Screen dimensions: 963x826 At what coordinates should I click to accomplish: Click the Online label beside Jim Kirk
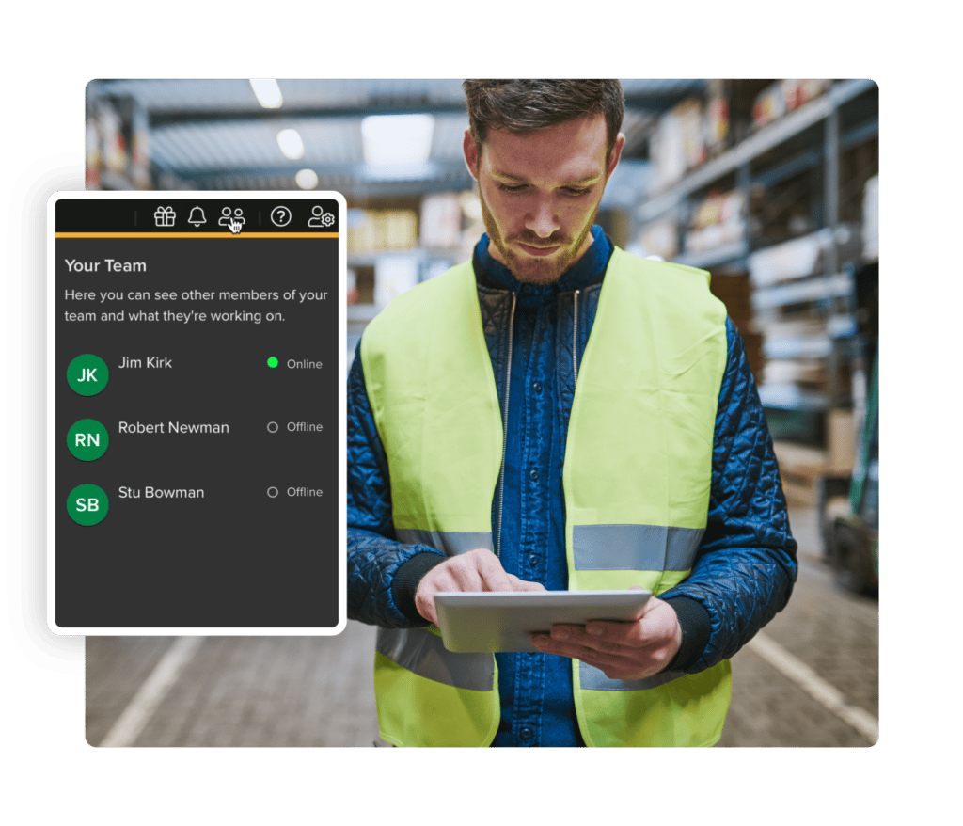coord(304,364)
